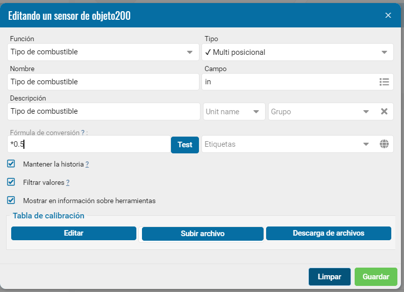Open help for Fórmula de conversión
The width and height of the screenshot is (404, 292).
click(x=83, y=133)
